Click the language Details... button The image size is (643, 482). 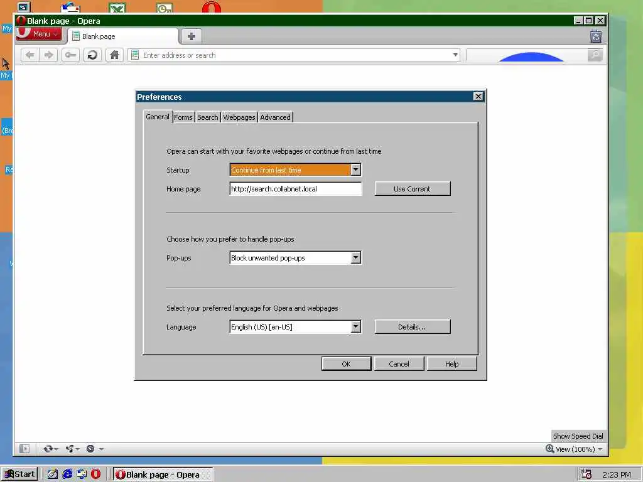pyautogui.click(x=412, y=326)
